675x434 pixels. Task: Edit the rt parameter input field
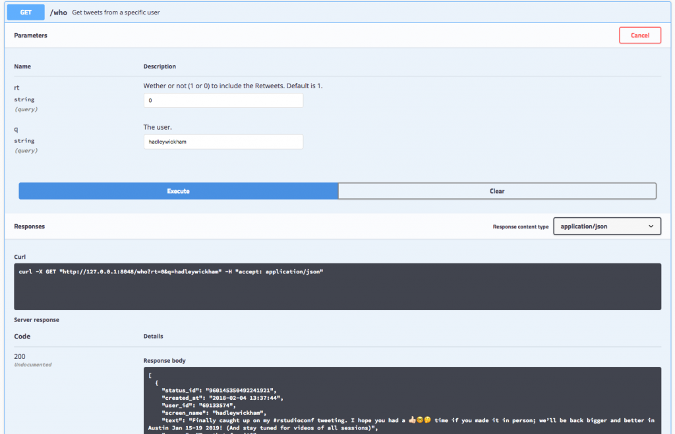click(x=223, y=100)
